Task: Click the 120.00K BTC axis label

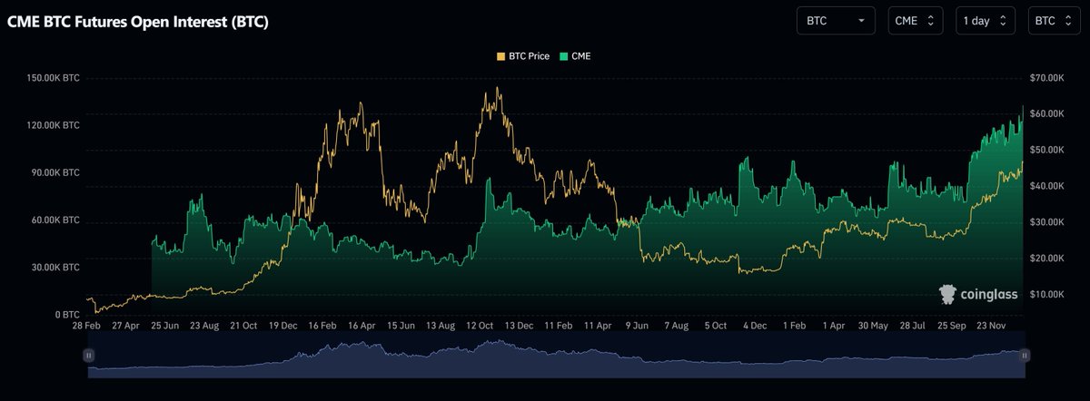Action: coord(54,125)
